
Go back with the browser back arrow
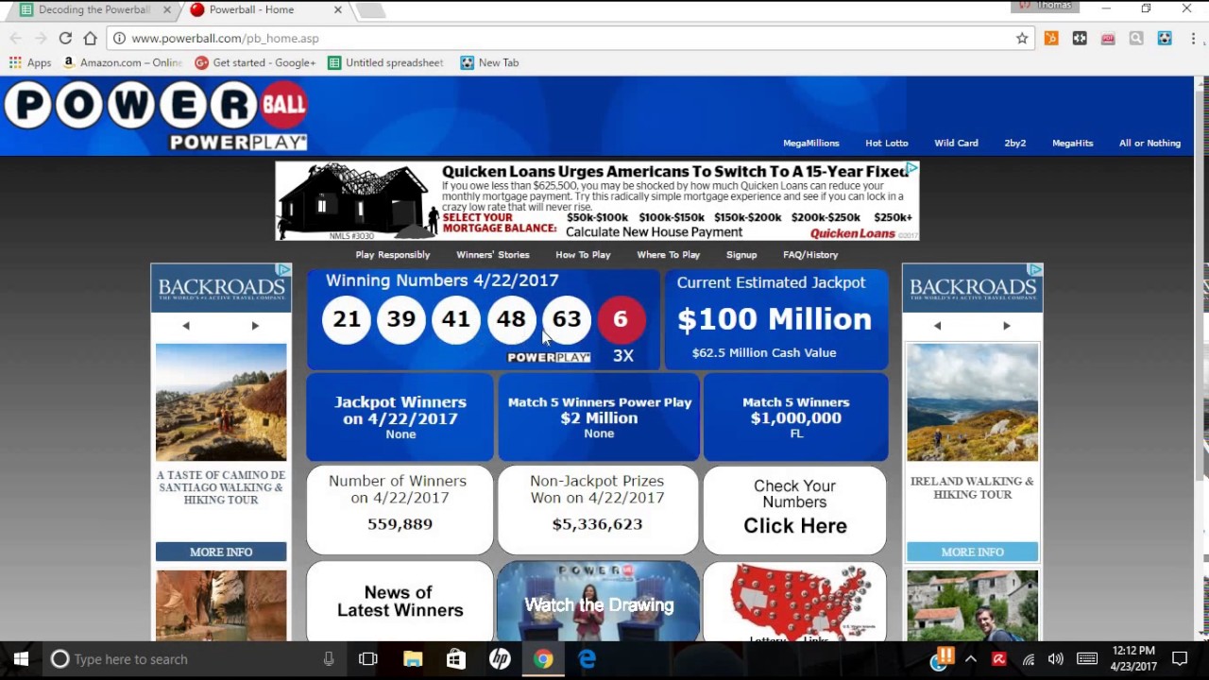point(16,39)
